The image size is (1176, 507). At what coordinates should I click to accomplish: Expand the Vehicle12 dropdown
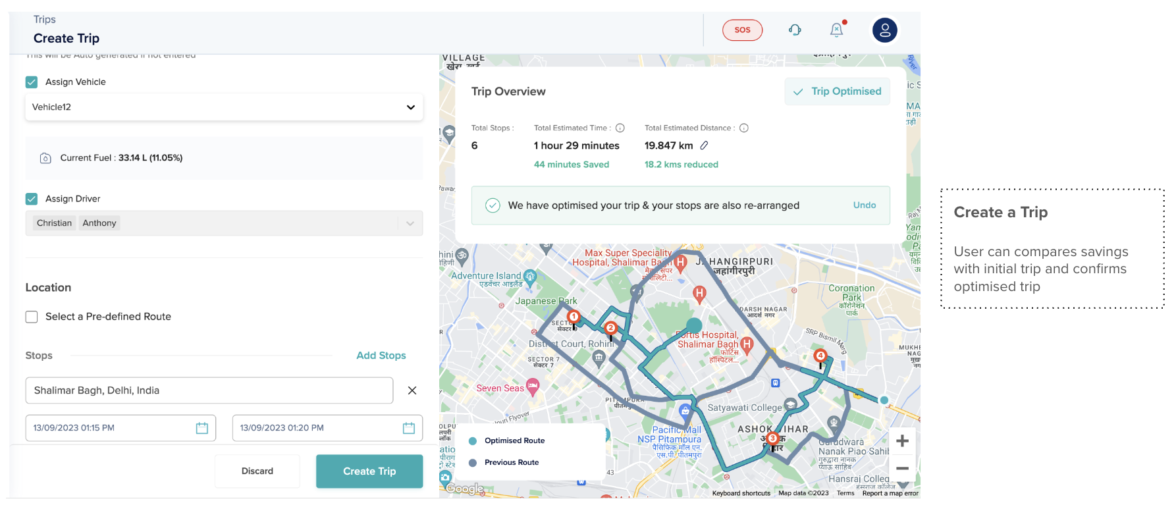click(x=410, y=107)
